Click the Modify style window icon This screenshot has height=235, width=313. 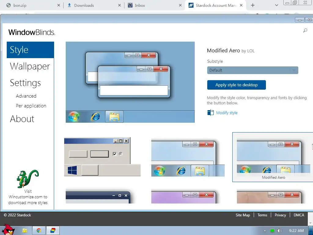pyautogui.click(x=210, y=113)
